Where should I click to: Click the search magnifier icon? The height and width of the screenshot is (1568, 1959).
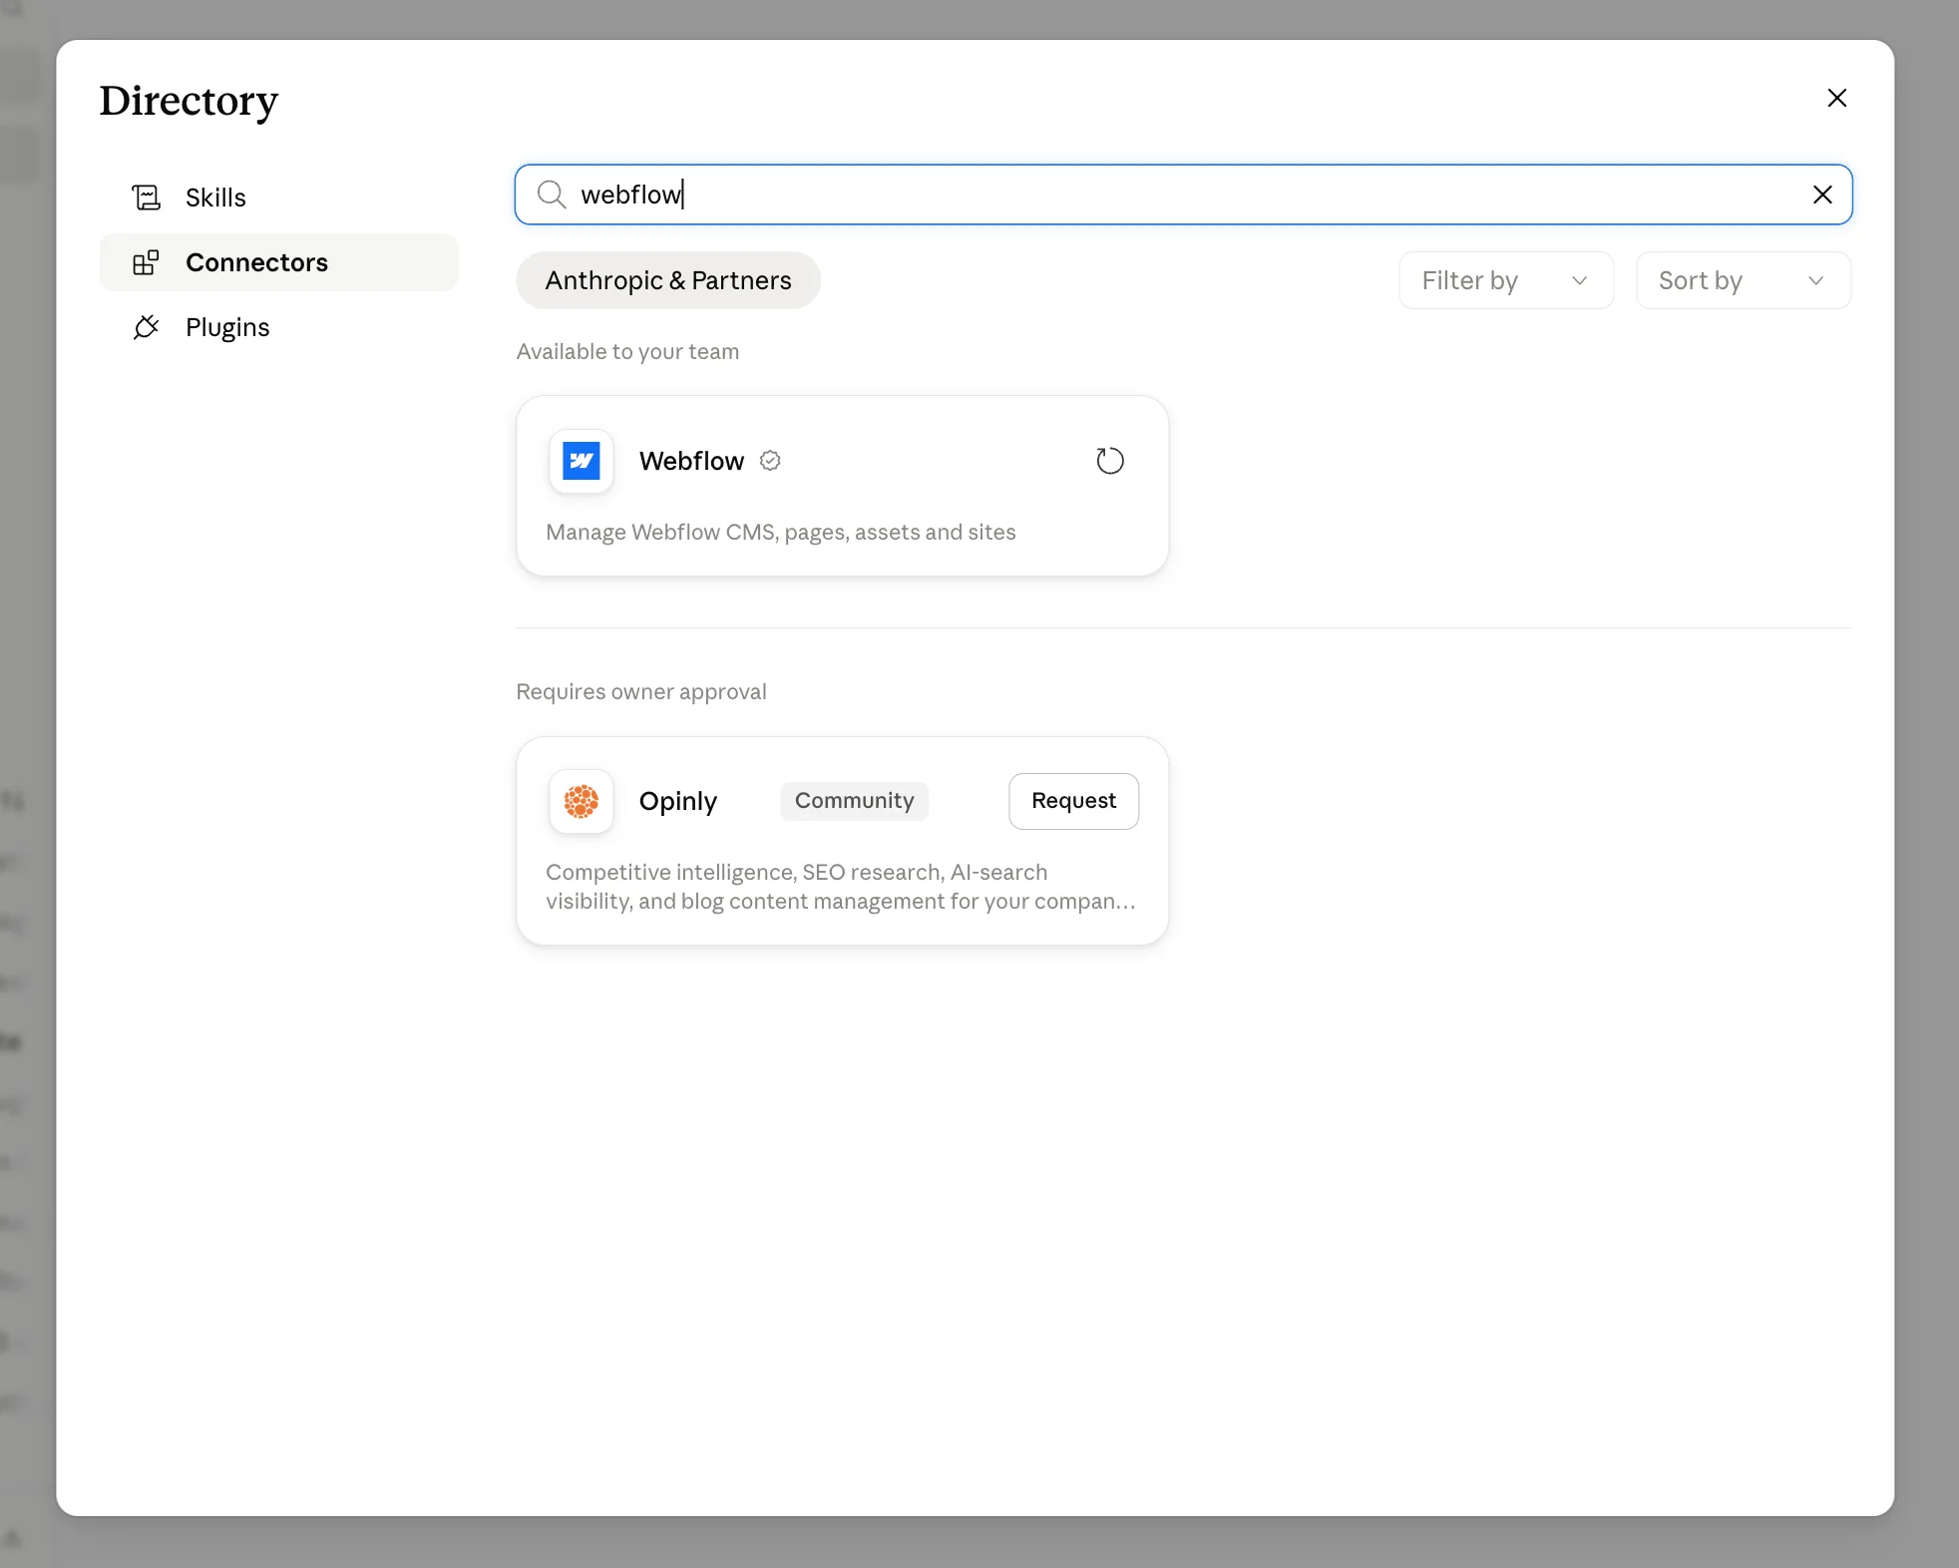pos(552,195)
